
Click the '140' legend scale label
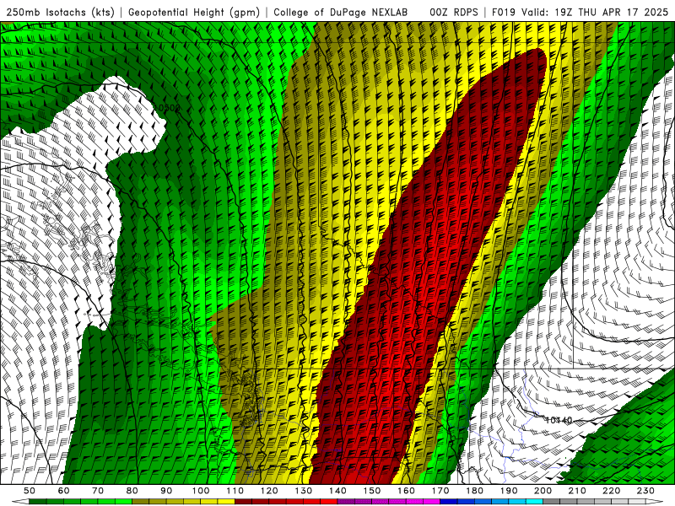point(337,491)
